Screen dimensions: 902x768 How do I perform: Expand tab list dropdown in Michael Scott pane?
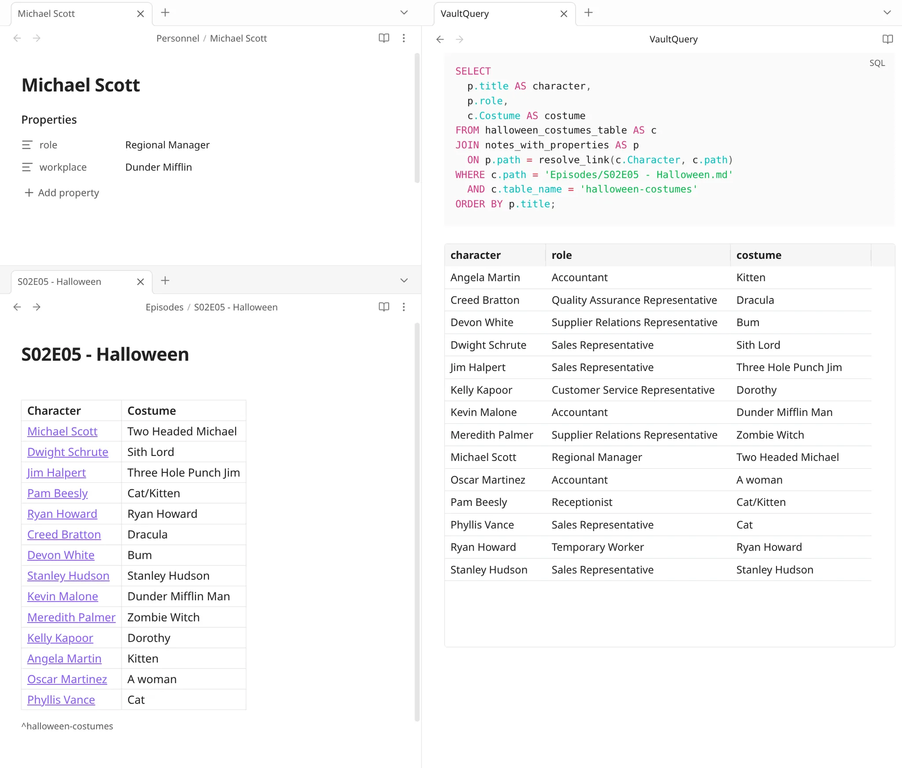[x=404, y=13]
